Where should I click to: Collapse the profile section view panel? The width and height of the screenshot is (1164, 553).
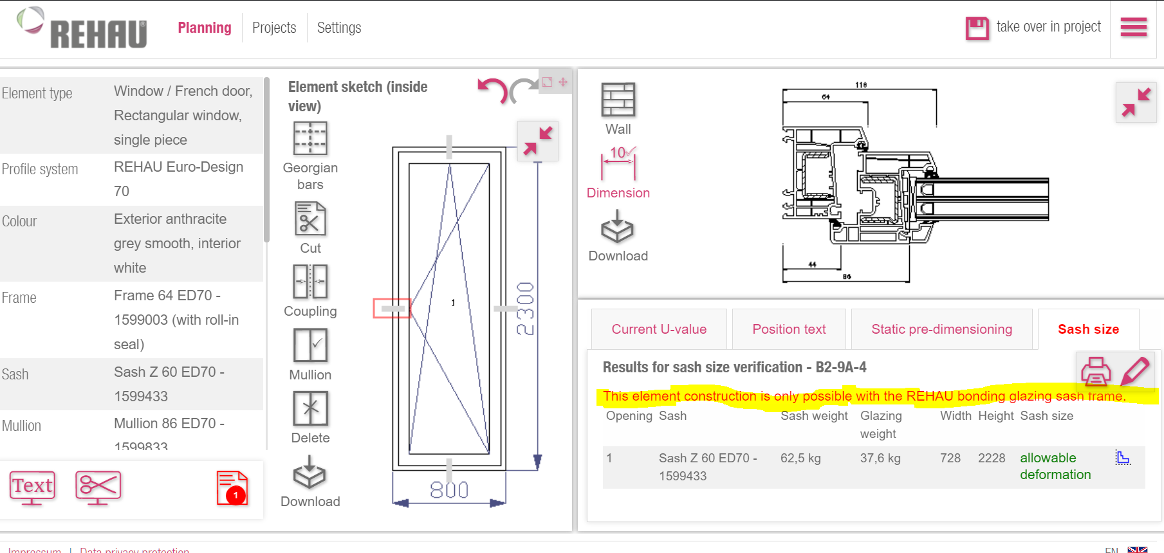pos(1136,102)
